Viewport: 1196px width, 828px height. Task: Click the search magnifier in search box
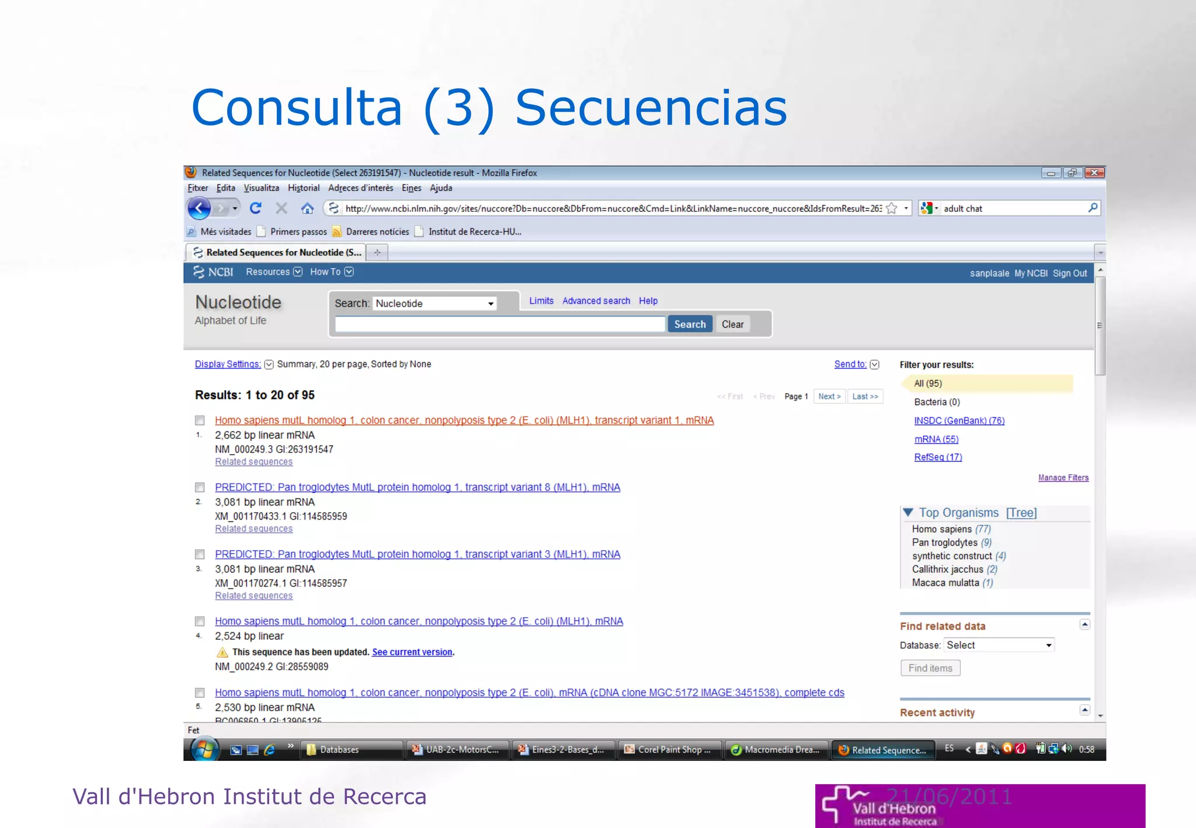(x=1093, y=208)
